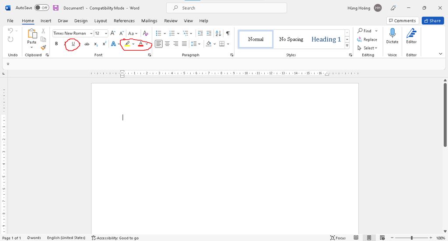Toggle the AutoSave switch
448x241 pixels.
[42, 8]
